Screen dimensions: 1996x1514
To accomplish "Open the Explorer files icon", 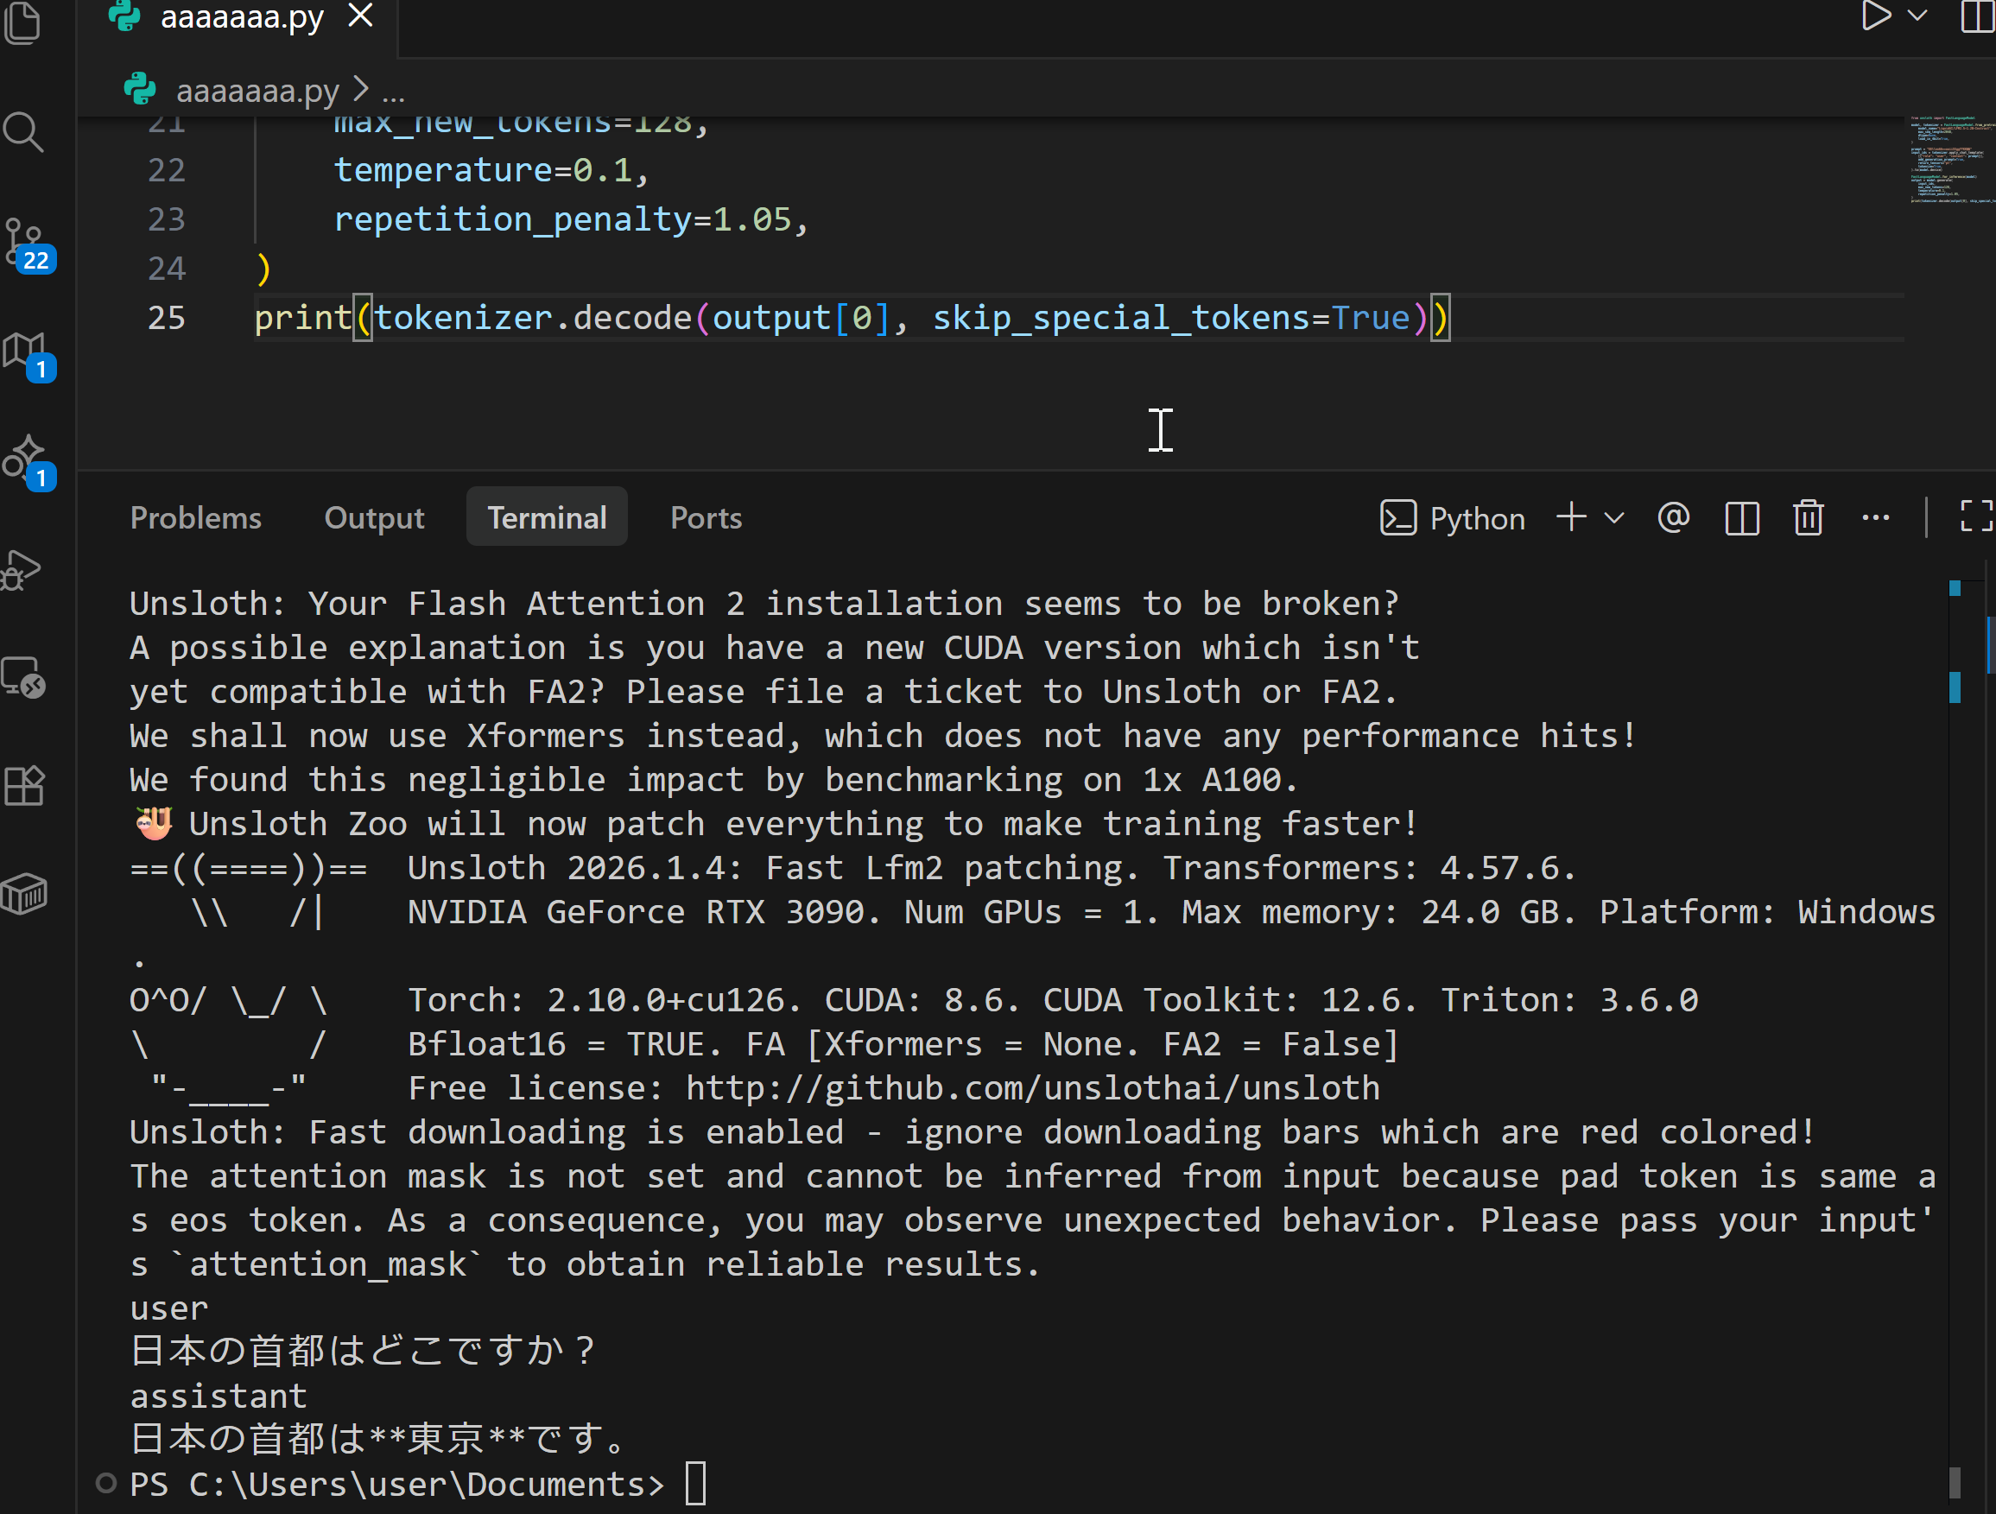I will point(23,22).
